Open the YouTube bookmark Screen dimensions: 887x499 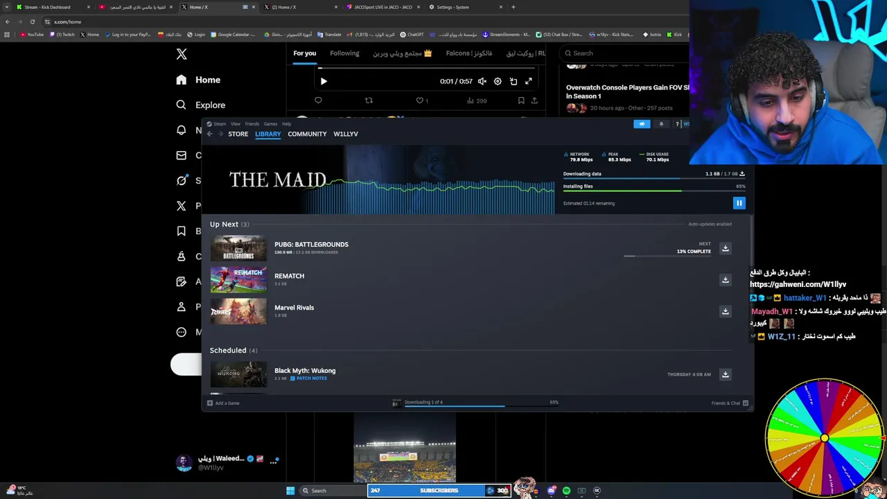pos(32,34)
